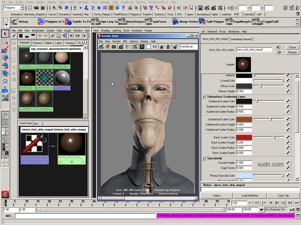Open the Subdivs shelf tab

point(147,14)
